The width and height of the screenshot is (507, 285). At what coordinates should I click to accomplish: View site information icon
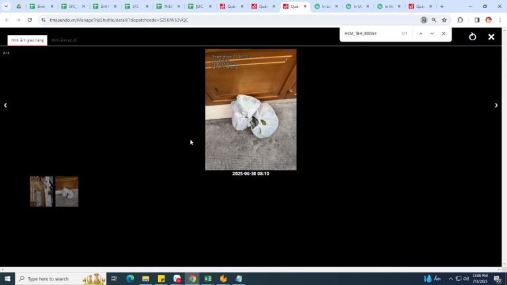44,20
